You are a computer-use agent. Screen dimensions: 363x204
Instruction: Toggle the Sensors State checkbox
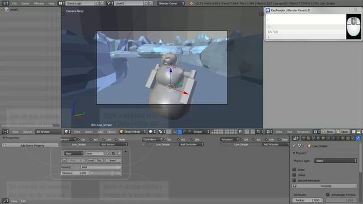pos(116,139)
